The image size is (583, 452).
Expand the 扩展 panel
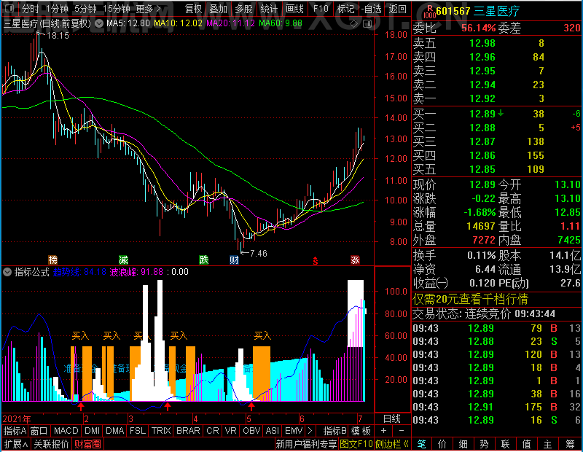16,444
